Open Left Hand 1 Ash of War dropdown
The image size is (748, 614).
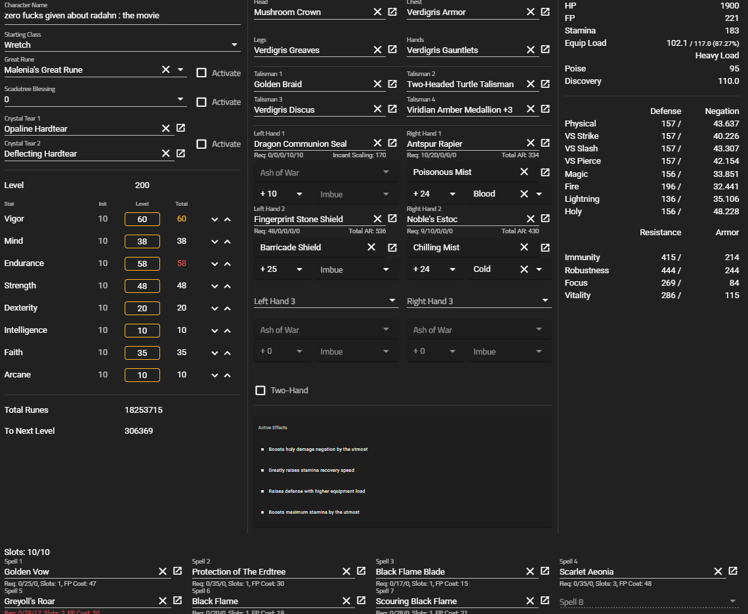[326, 172]
